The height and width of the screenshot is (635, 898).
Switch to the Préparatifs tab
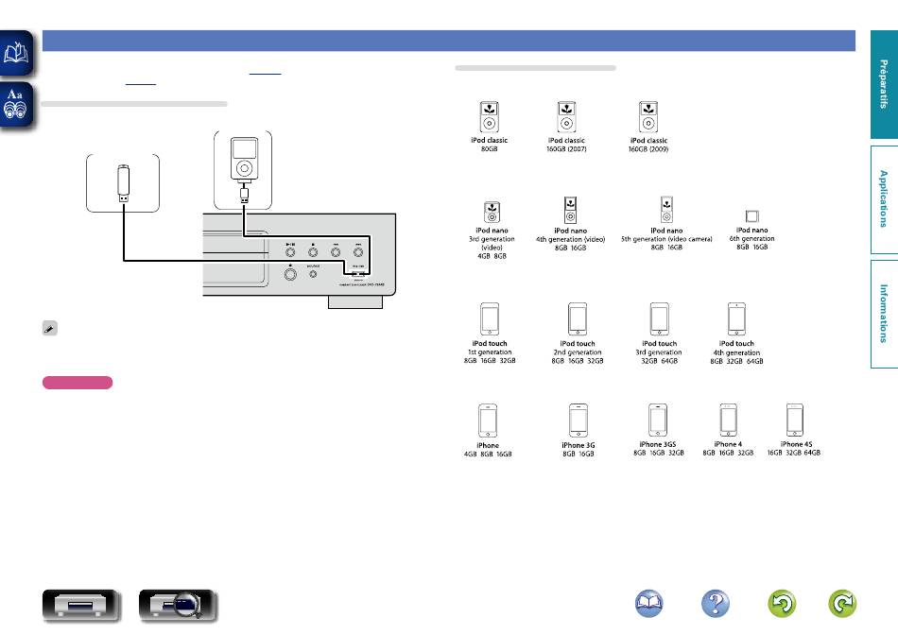tap(884, 84)
